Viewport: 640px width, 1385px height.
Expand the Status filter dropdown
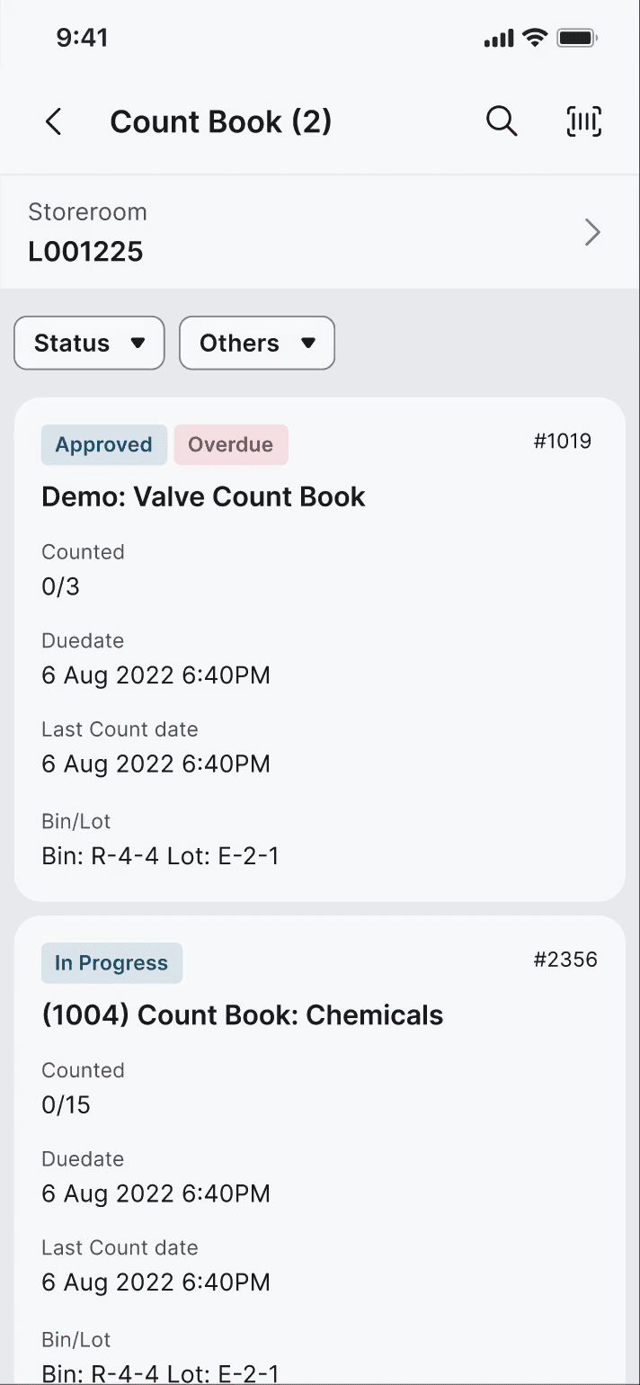[89, 343]
